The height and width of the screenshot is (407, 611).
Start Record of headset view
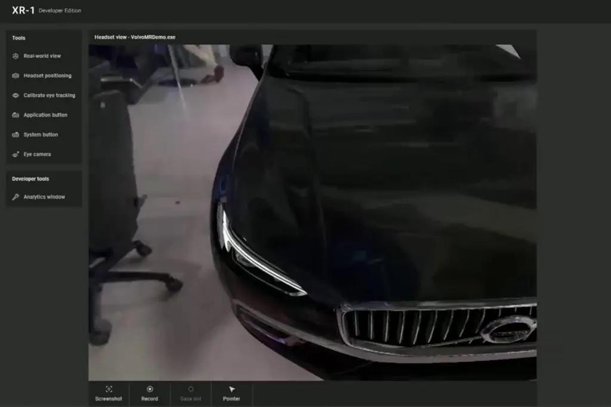(150, 394)
